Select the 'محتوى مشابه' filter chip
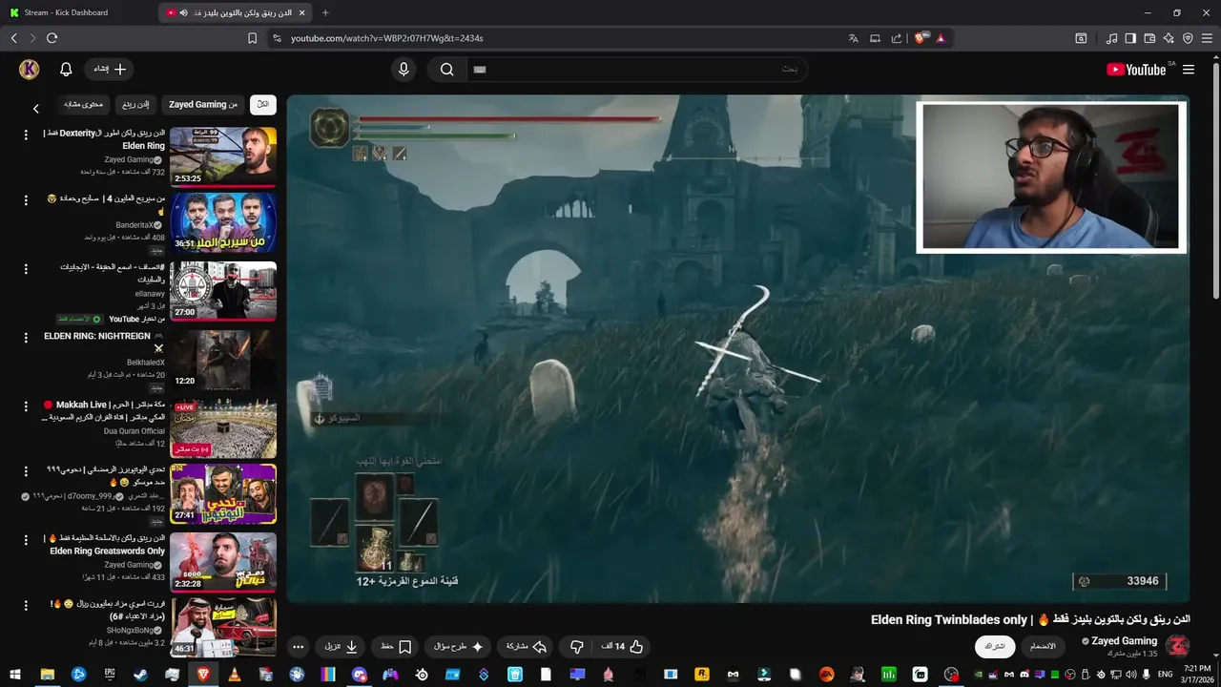This screenshot has width=1221, height=687. [83, 104]
